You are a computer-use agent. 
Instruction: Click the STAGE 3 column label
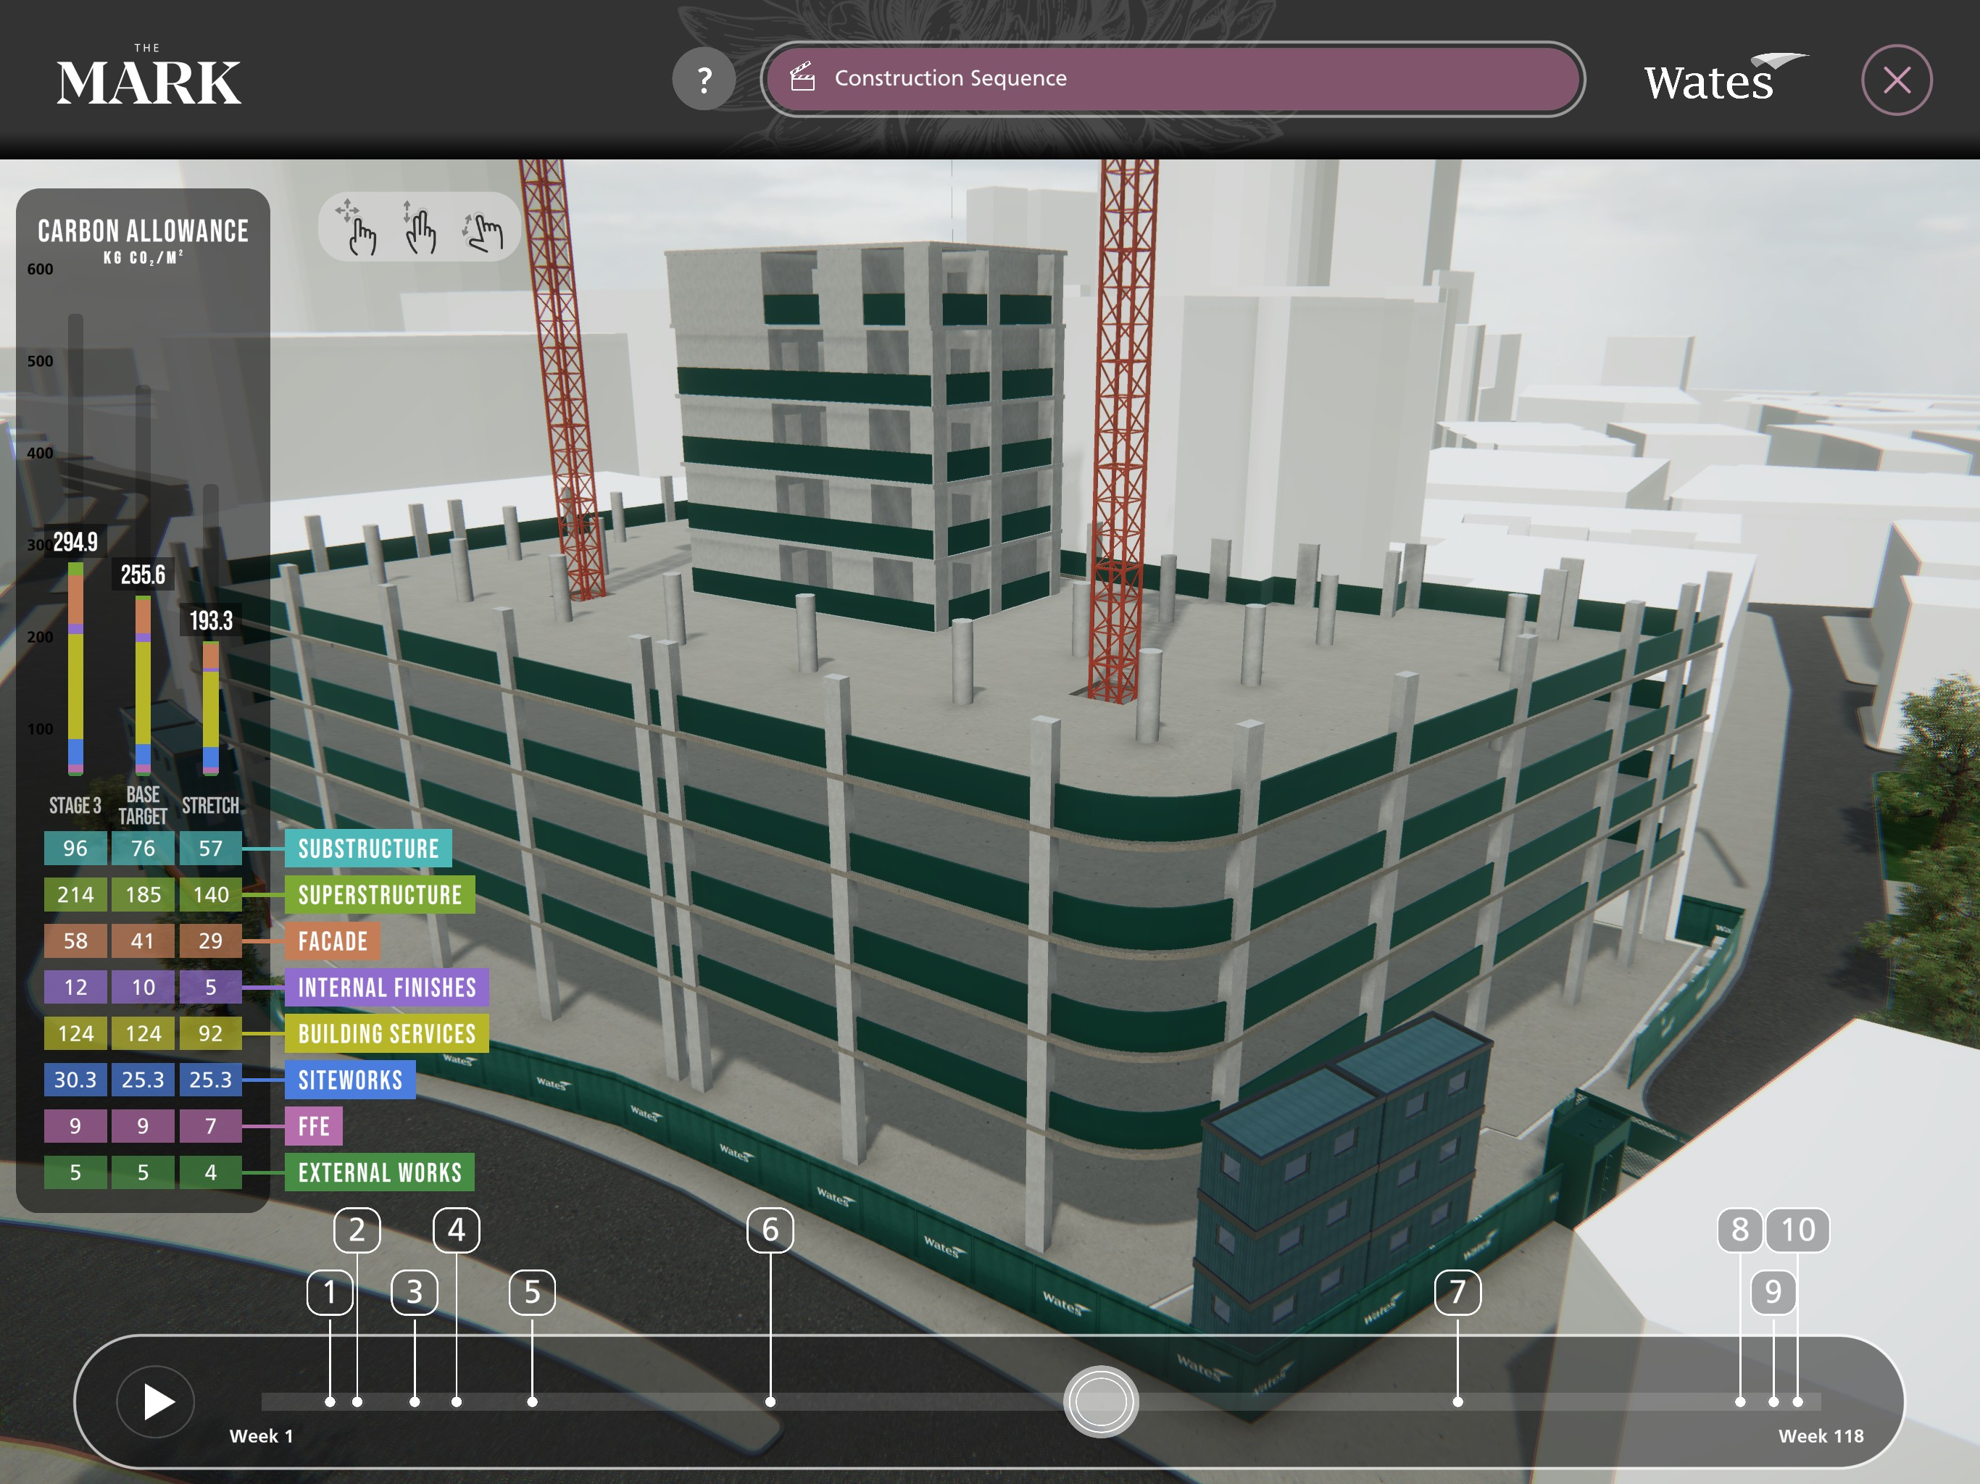click(x=75, y=806)
